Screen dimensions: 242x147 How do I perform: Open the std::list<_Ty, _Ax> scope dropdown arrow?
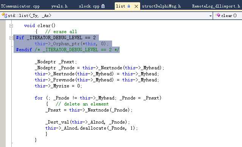coord(210,16)
